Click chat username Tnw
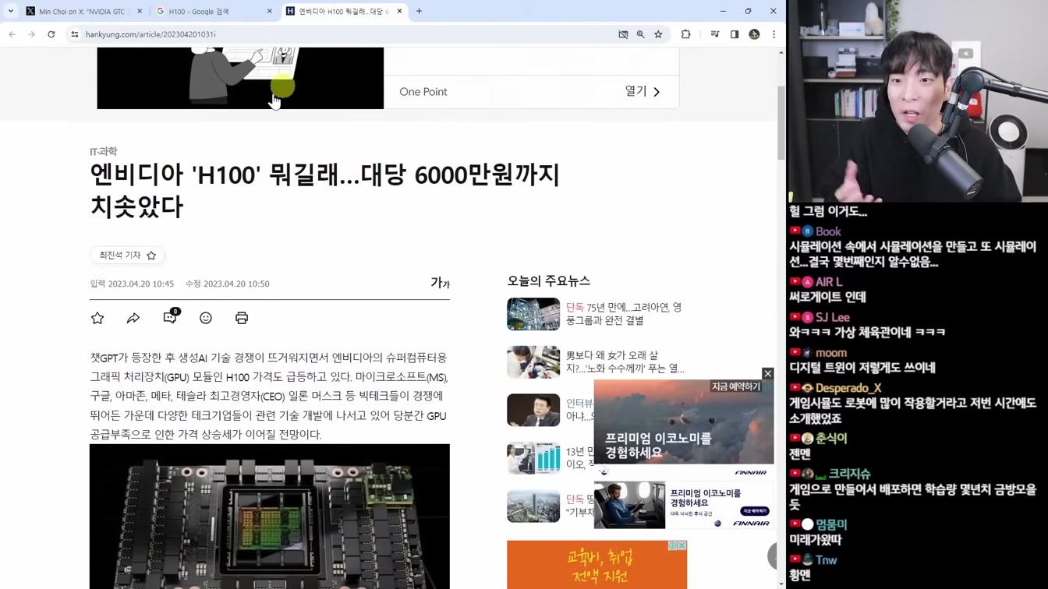1048x589 pixels. pyautogui.click(x=827, y=560)
